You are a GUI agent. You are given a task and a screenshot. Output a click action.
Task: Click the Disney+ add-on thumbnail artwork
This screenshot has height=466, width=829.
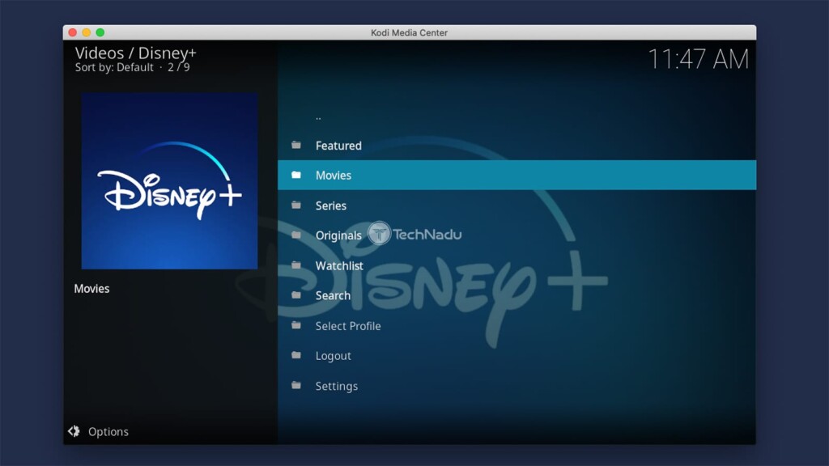(169, 181)
